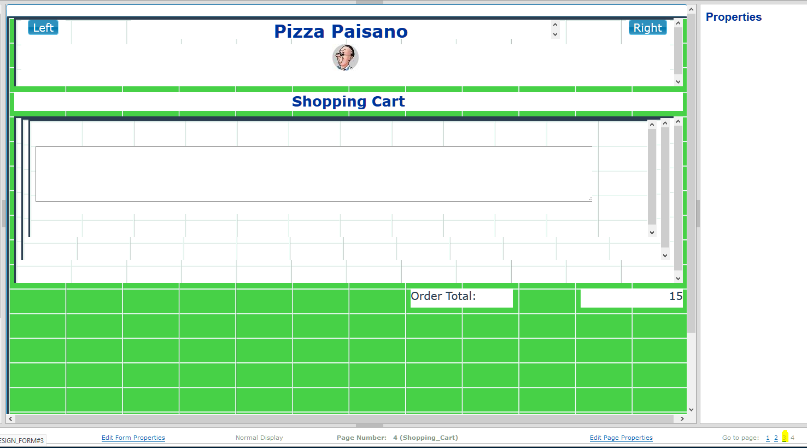The height and width of the screenshot is (448, 807).
Task: Click innermost cart panel scrollbar down arrow
Action: (x=652, y=232)
